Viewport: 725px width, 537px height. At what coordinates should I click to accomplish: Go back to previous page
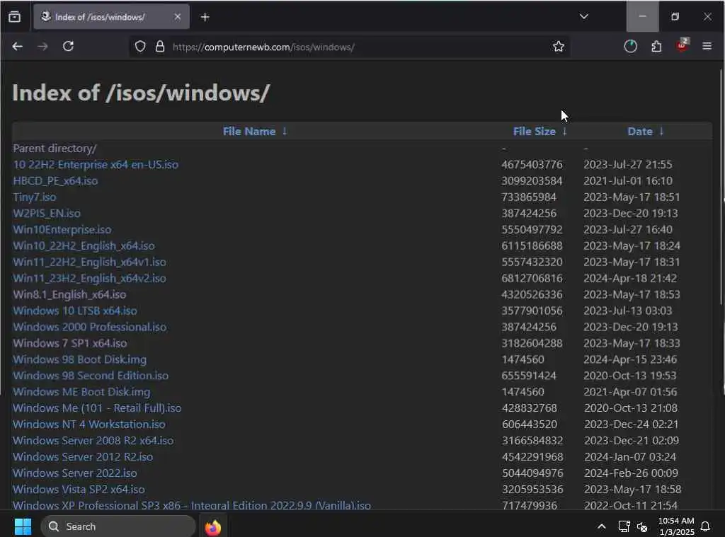[18, 46]
